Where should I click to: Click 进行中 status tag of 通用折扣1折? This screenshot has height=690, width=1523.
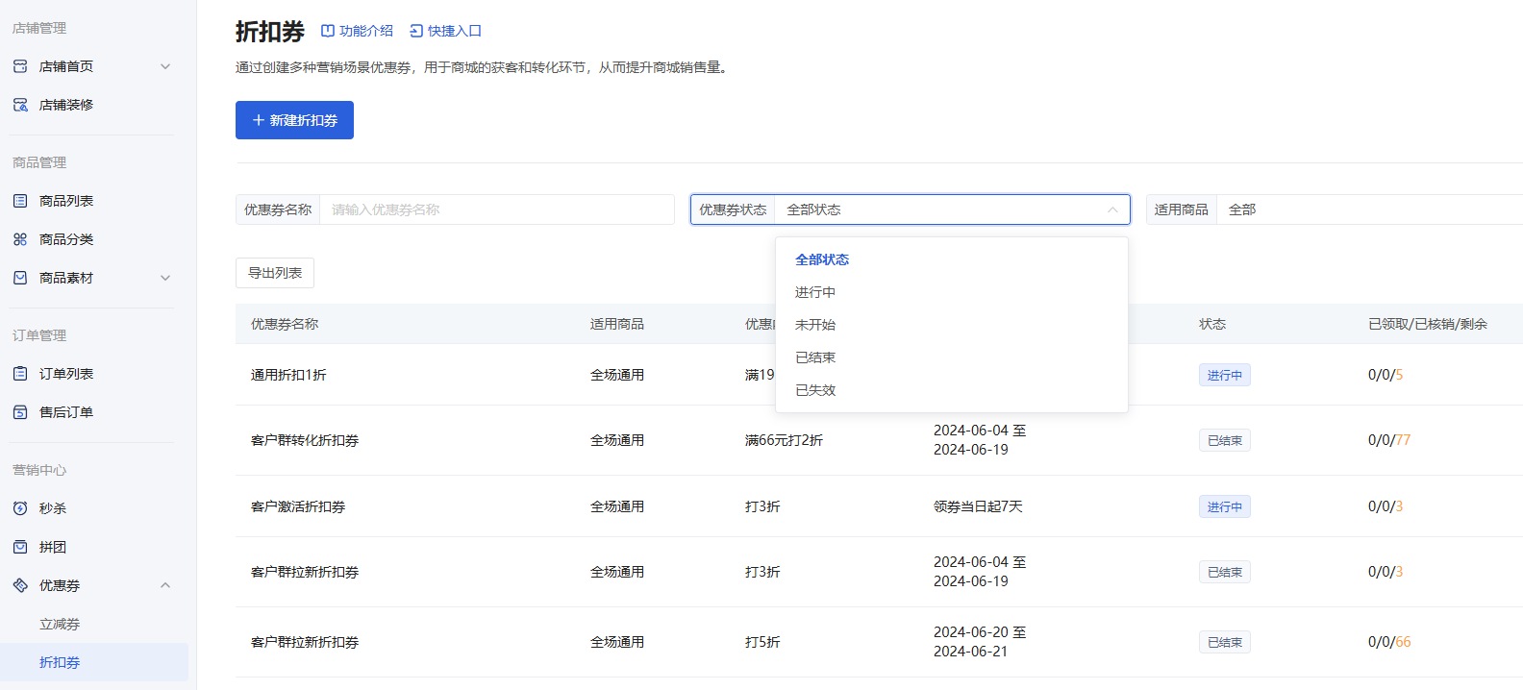click(1225, 375)
